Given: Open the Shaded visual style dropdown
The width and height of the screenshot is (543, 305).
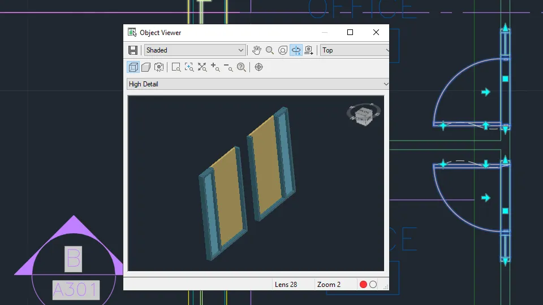Looking at the screenshot, I should click(x=195, y=50).
